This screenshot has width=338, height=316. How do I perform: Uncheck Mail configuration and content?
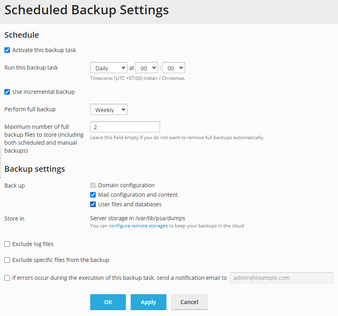point(93,195)
